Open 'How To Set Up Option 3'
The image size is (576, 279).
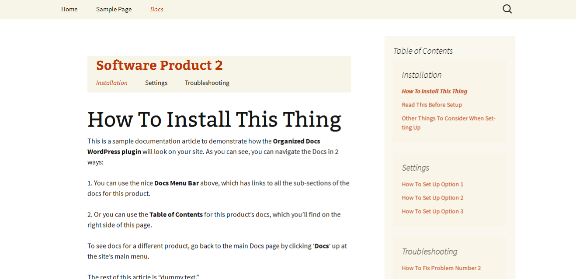(433, 211)
